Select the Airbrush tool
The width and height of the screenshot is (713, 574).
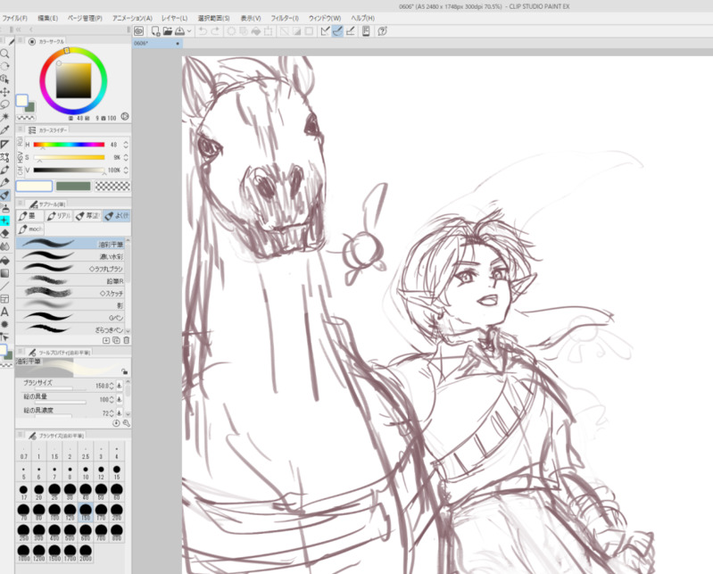4,208
